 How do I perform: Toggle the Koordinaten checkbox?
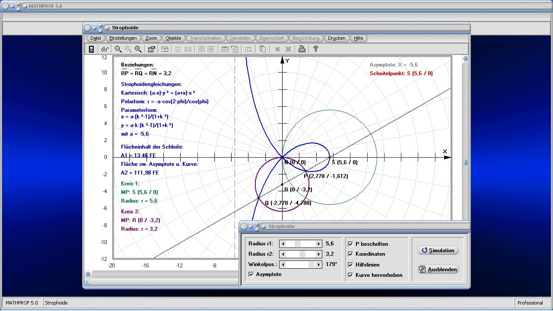click(350, 254)
